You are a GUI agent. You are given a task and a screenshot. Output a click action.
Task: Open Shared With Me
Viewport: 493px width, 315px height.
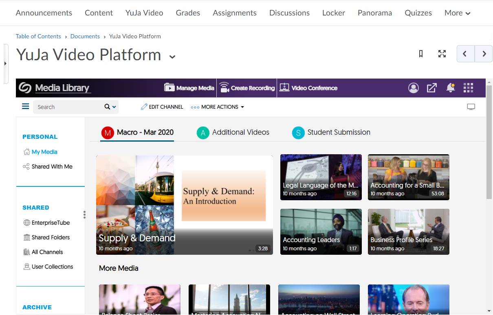point(48,166)
